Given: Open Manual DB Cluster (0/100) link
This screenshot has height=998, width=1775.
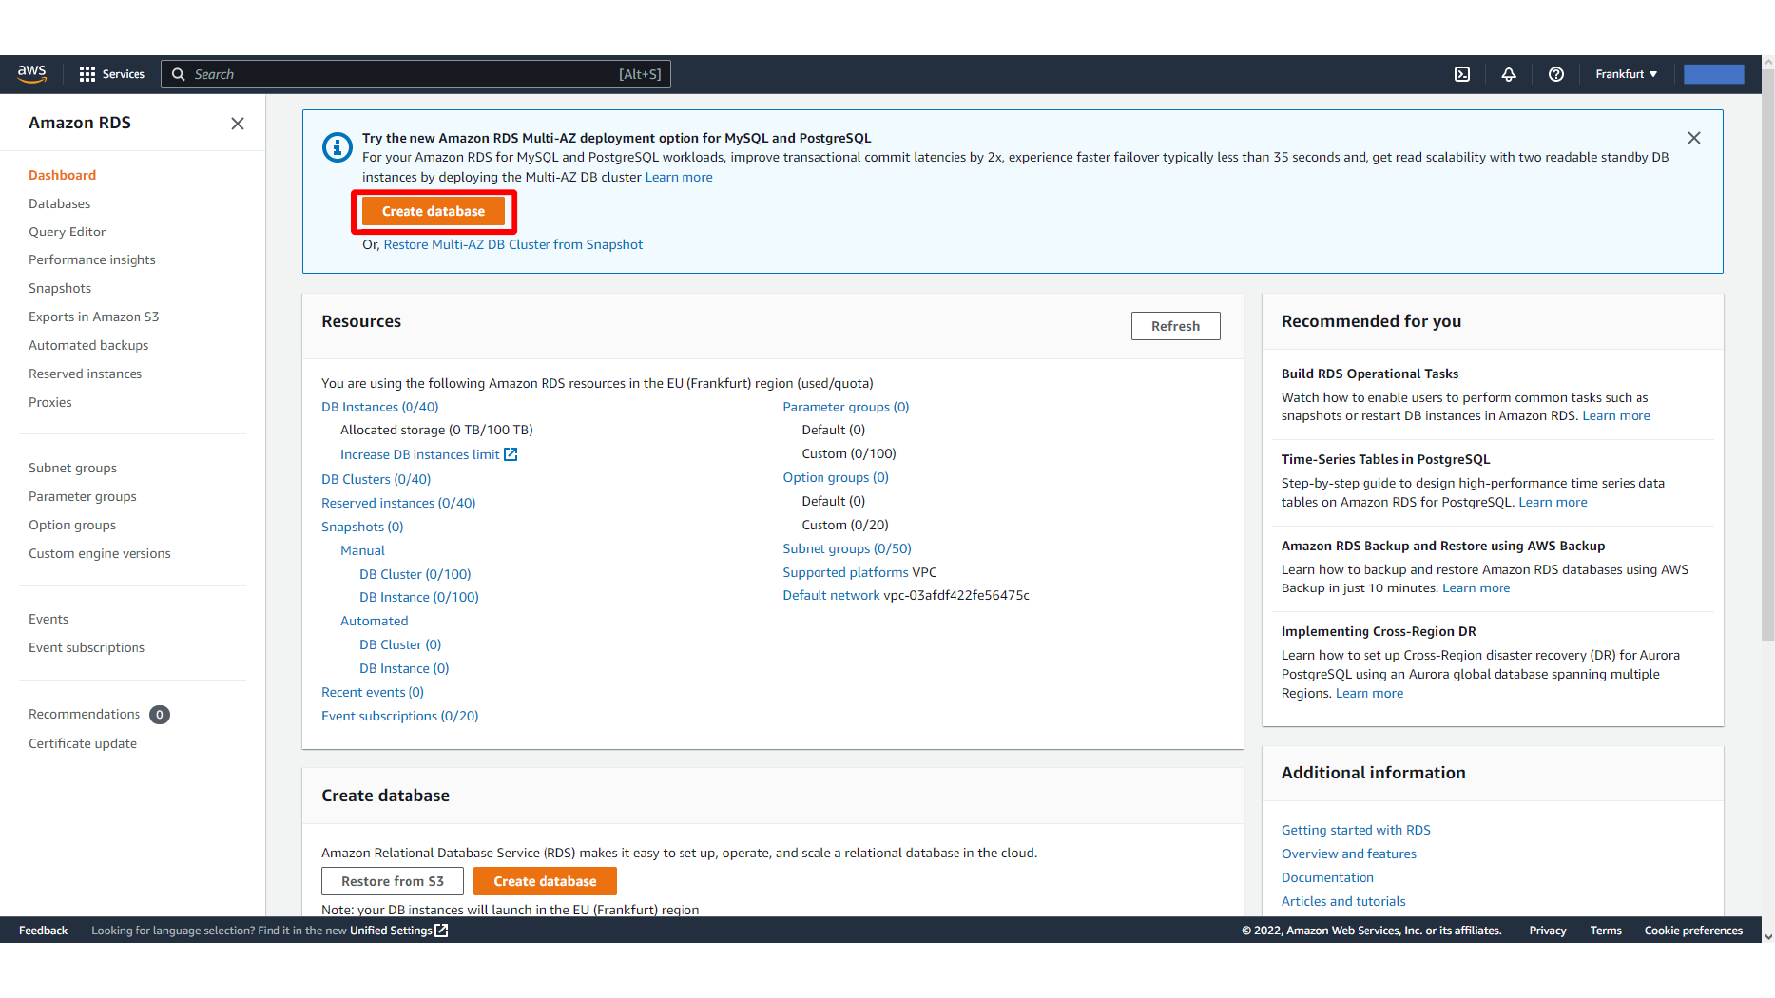Looking at the screenshot, I should [x=415, y=575].
